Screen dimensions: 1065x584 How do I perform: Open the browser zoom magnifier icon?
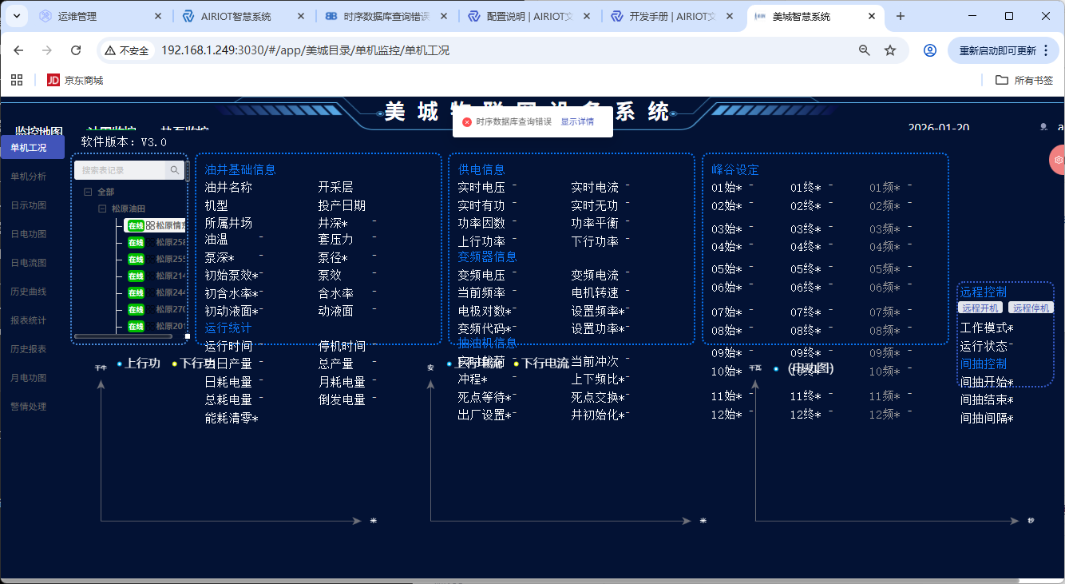pyautogui.click(x=864, y=50)
